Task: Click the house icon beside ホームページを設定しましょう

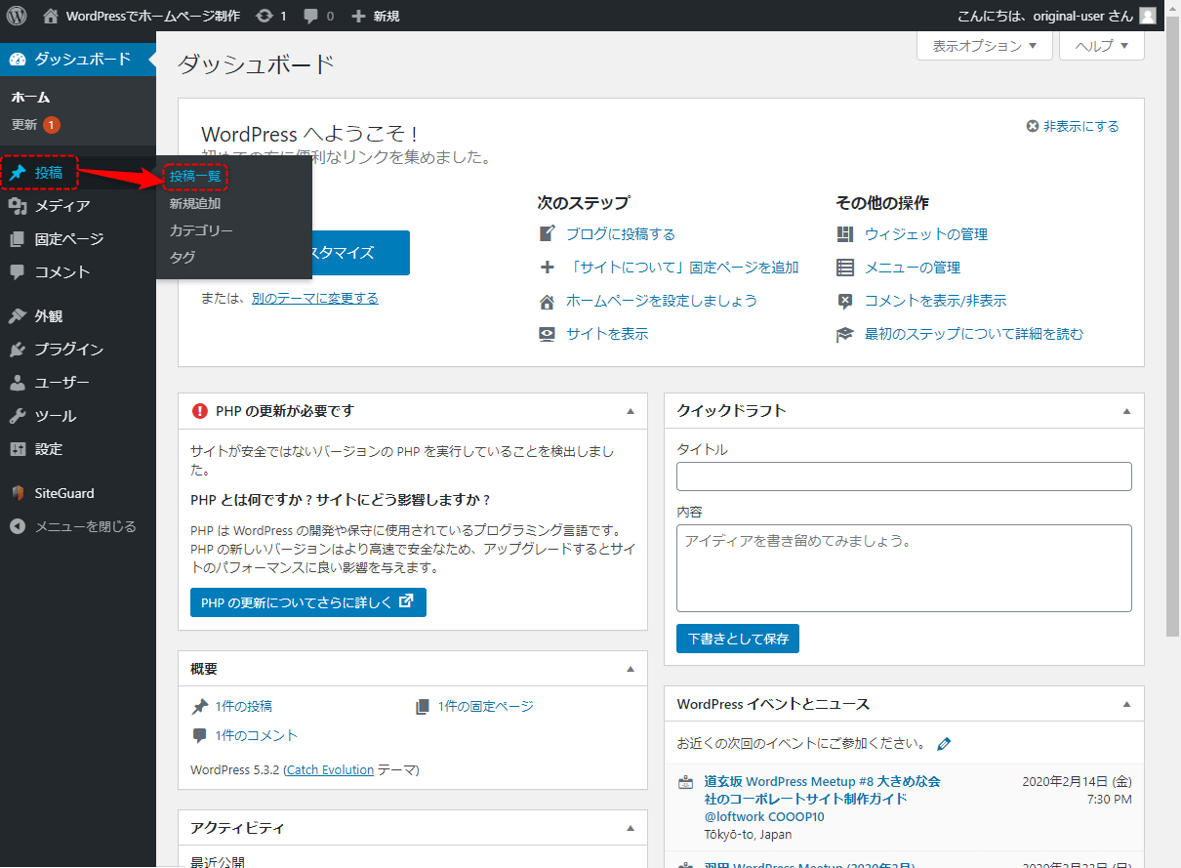Action: (547, 301)
